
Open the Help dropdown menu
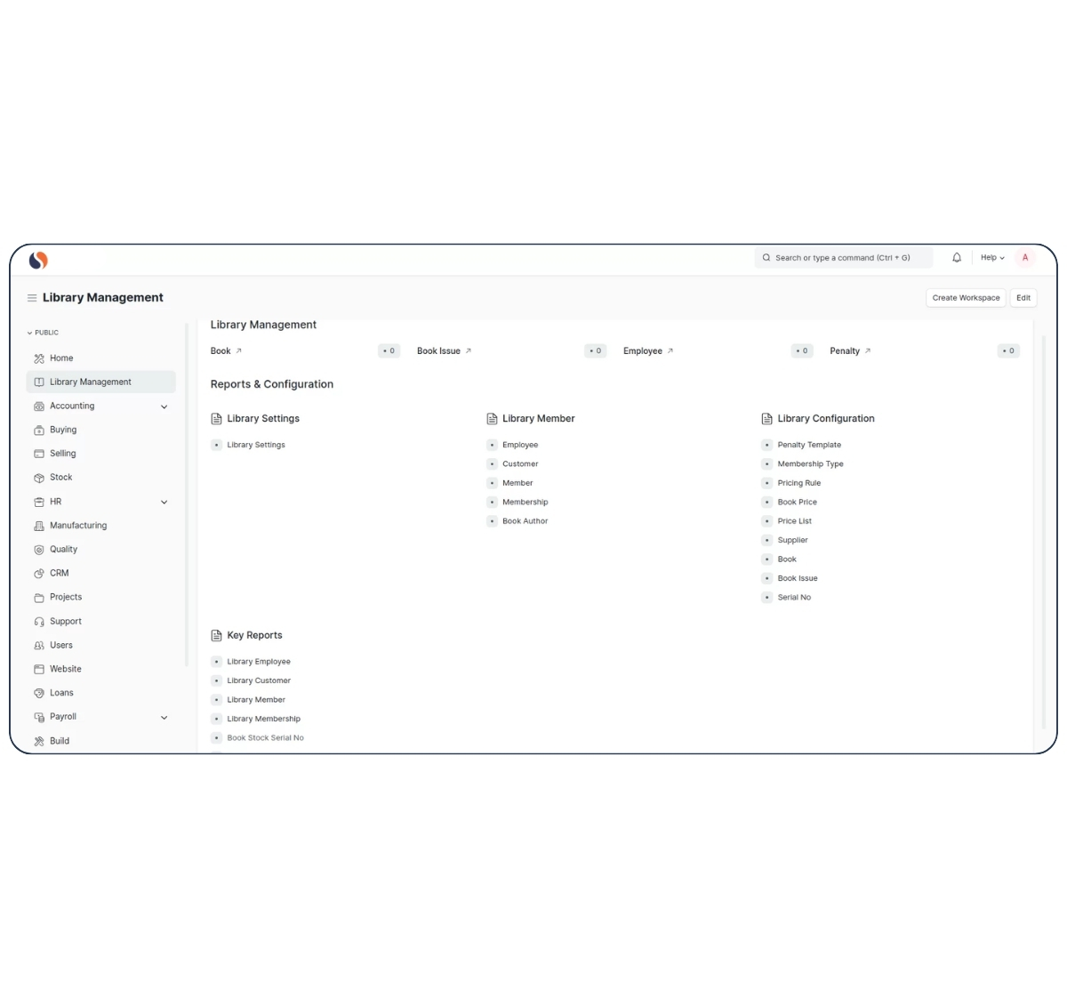[x=992, y=258]
